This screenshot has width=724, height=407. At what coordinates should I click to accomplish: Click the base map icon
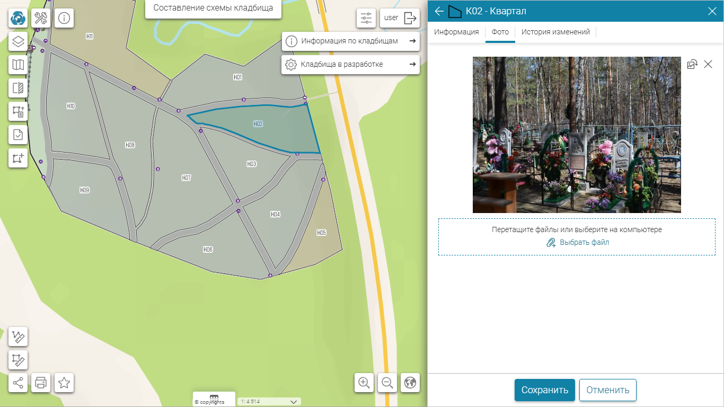pyautogui.click(x=18, y=65)
